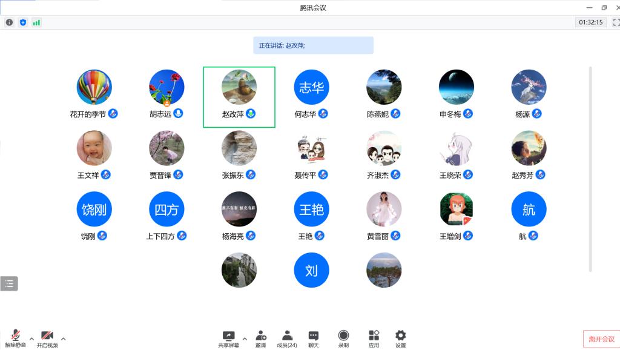The image size is (620, 350).
Task: Expand audio options arrow beside unmute
Action: tap(31, 339)
